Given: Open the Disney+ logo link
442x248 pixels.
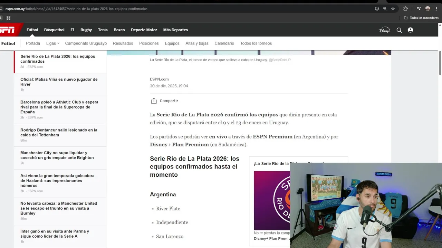Looking at the screenshot, I should tap(385, 30).
